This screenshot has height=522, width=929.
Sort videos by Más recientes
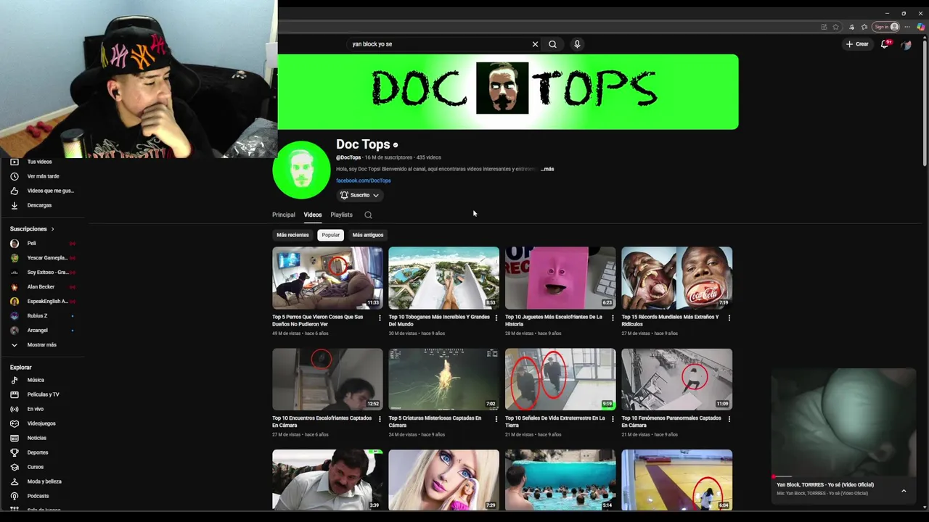tap(292, 235)
